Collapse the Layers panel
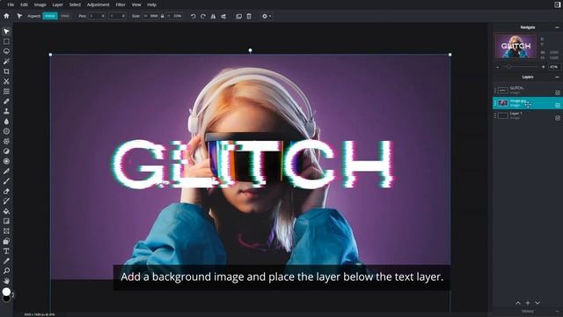The width and height of the screenshot is (563, 317). [x=557, y=77]
